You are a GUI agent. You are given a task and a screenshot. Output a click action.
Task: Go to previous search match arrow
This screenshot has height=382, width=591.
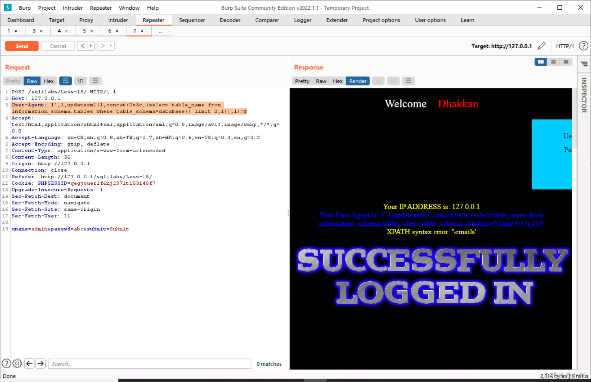coord(30,363)
